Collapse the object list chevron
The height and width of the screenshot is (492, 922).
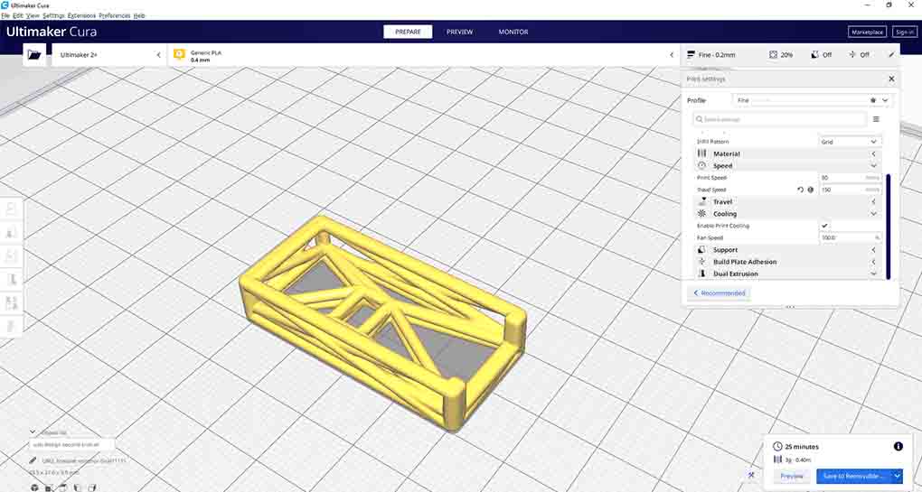(x=33, y=432)
